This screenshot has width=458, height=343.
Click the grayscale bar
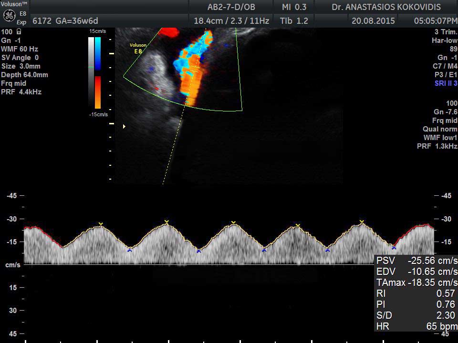pyautogui.click(x=91, y=72)
